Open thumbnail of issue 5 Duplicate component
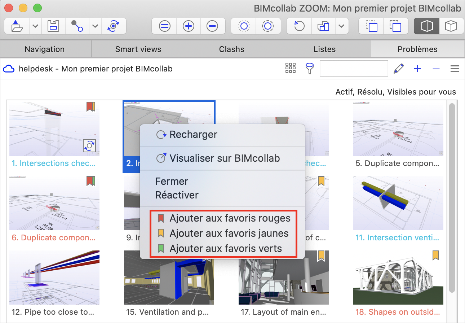The height and width of the screenshot is (323, 465). (x=398, y=128)
